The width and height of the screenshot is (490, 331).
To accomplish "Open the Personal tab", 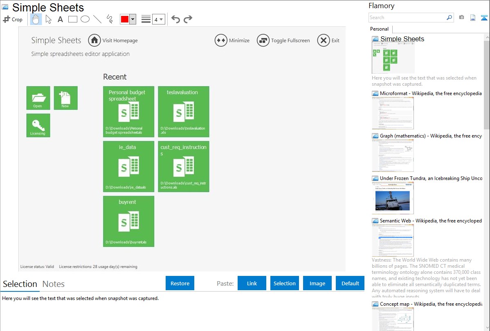I will 379,29.
